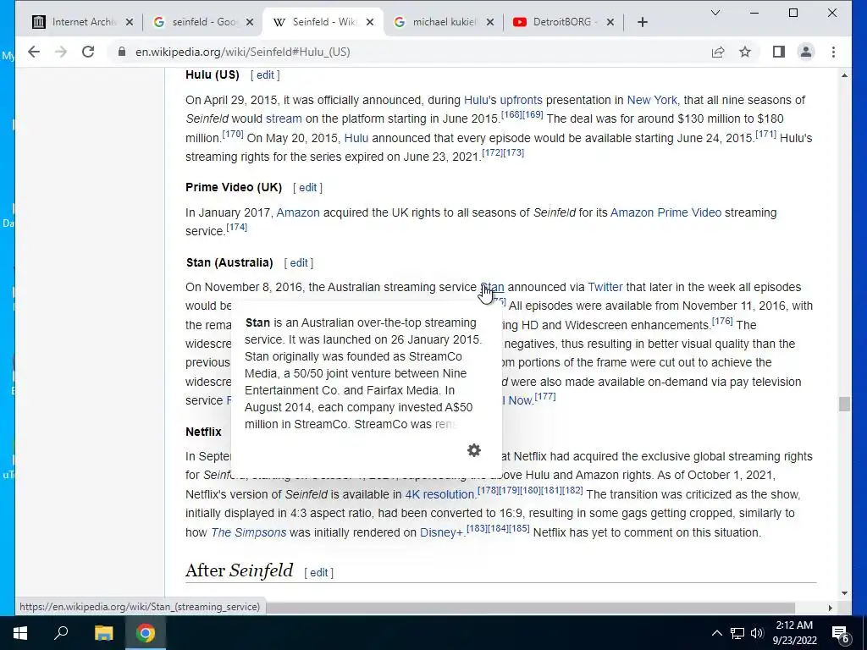This screenshot has width=867, height=650.
Task: Click scrollbar up arrow
Action: click(x=844, y=75)
